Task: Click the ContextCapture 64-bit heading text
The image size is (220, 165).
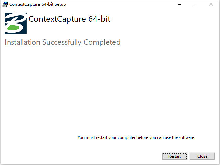Action: (69, 19)
